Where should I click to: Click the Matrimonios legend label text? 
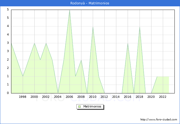(92, 107)
